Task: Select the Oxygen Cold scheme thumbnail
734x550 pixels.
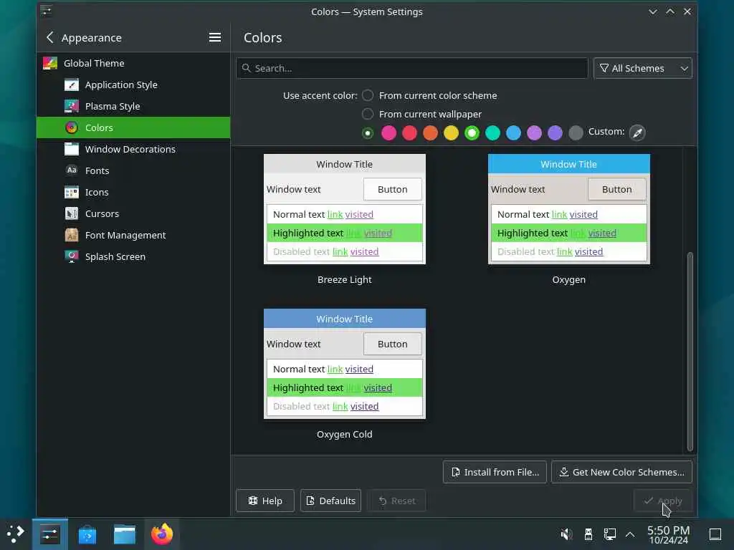Action: click(345, 364)
